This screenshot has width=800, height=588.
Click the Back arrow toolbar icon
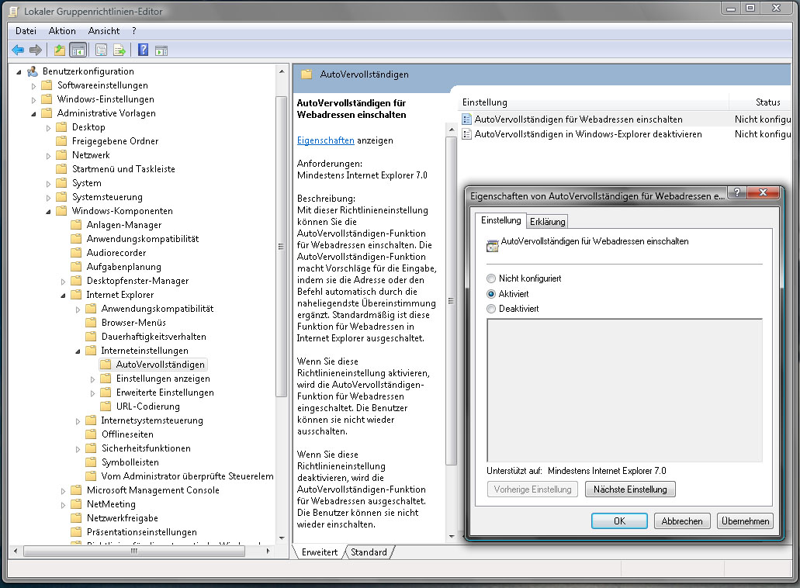18,50
